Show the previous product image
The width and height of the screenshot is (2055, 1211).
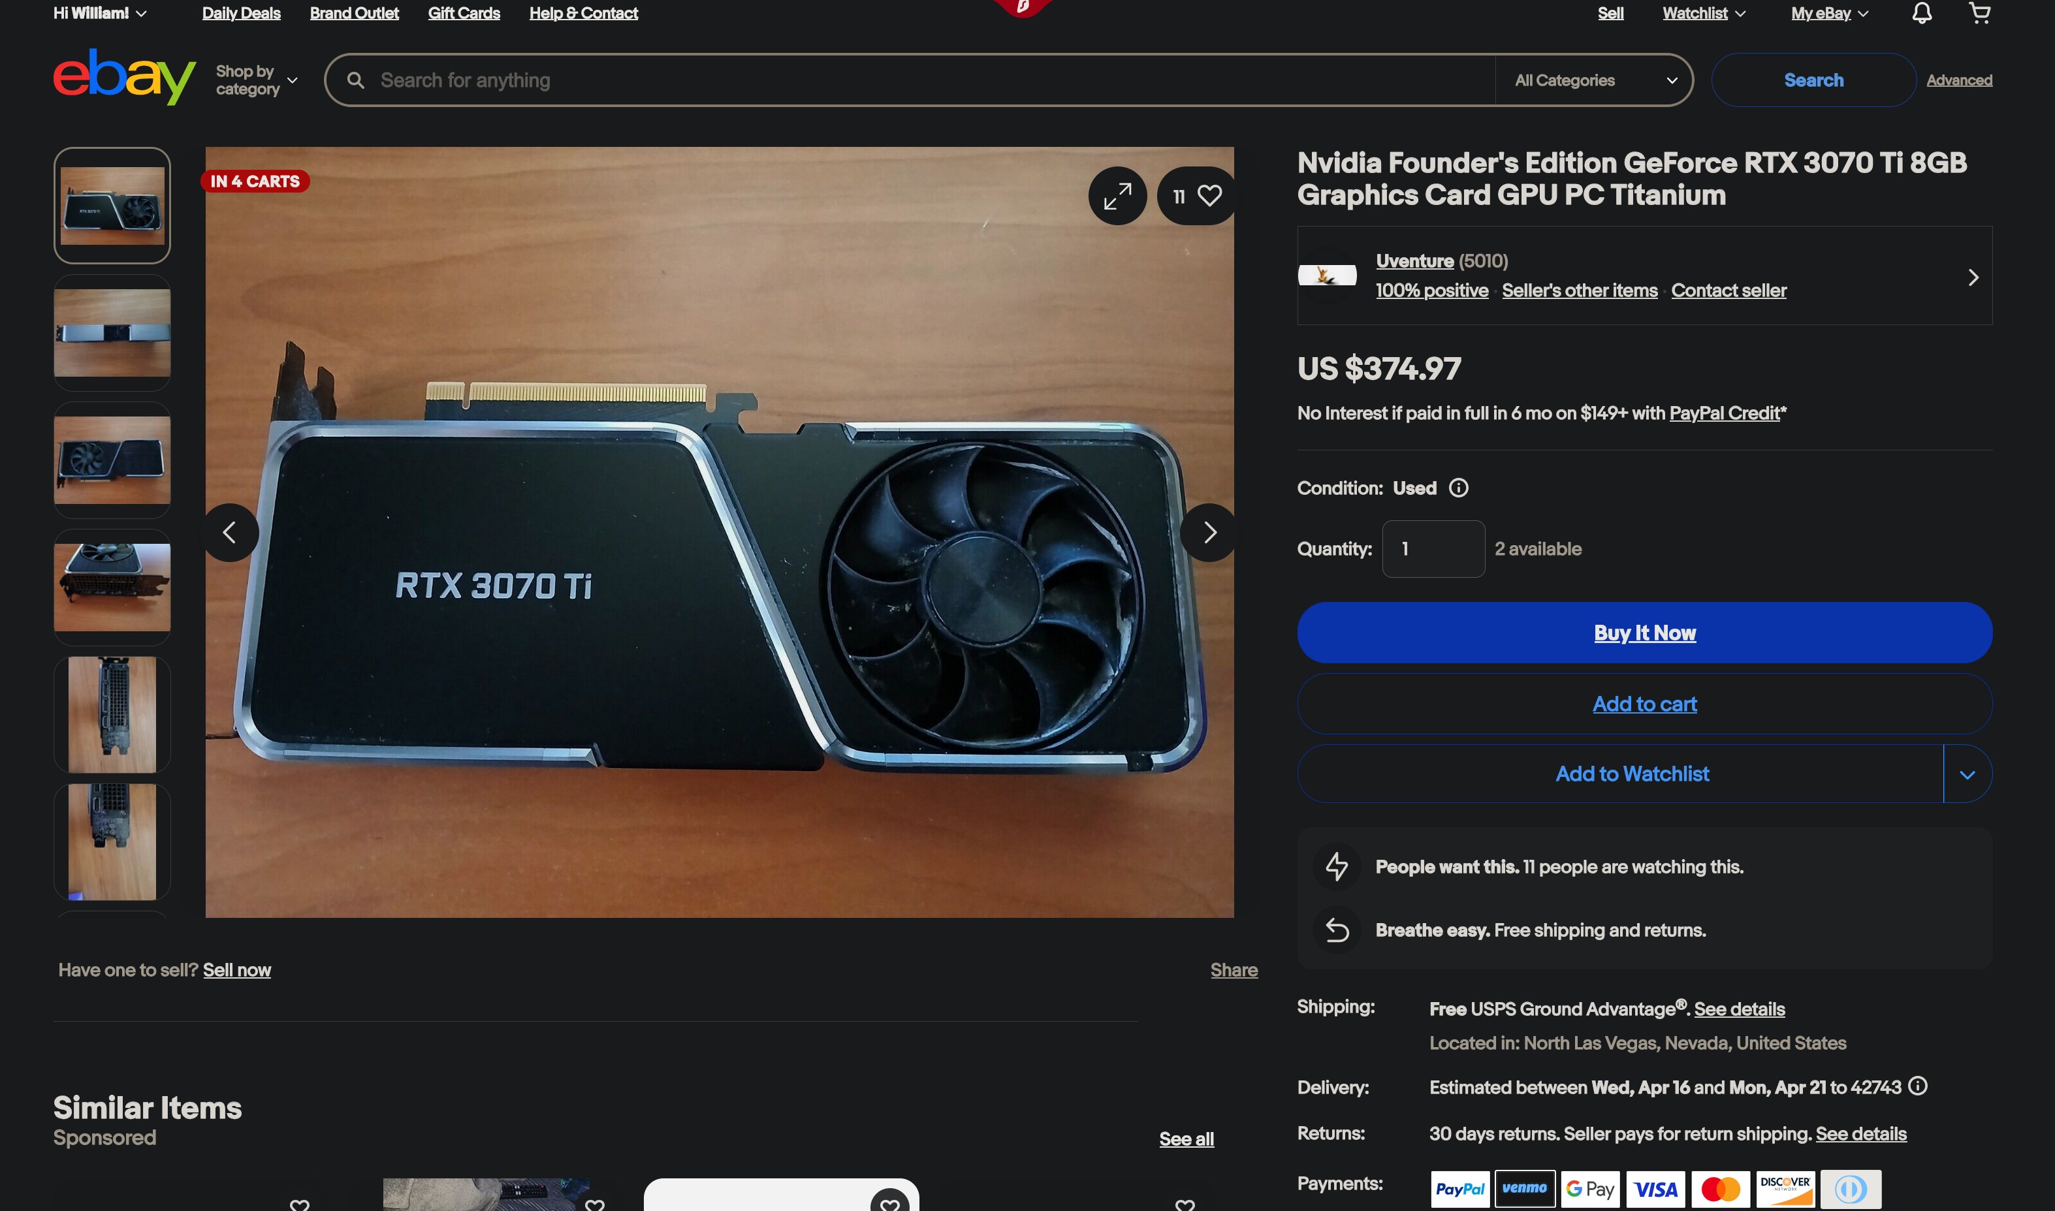(x=230, y=533)
